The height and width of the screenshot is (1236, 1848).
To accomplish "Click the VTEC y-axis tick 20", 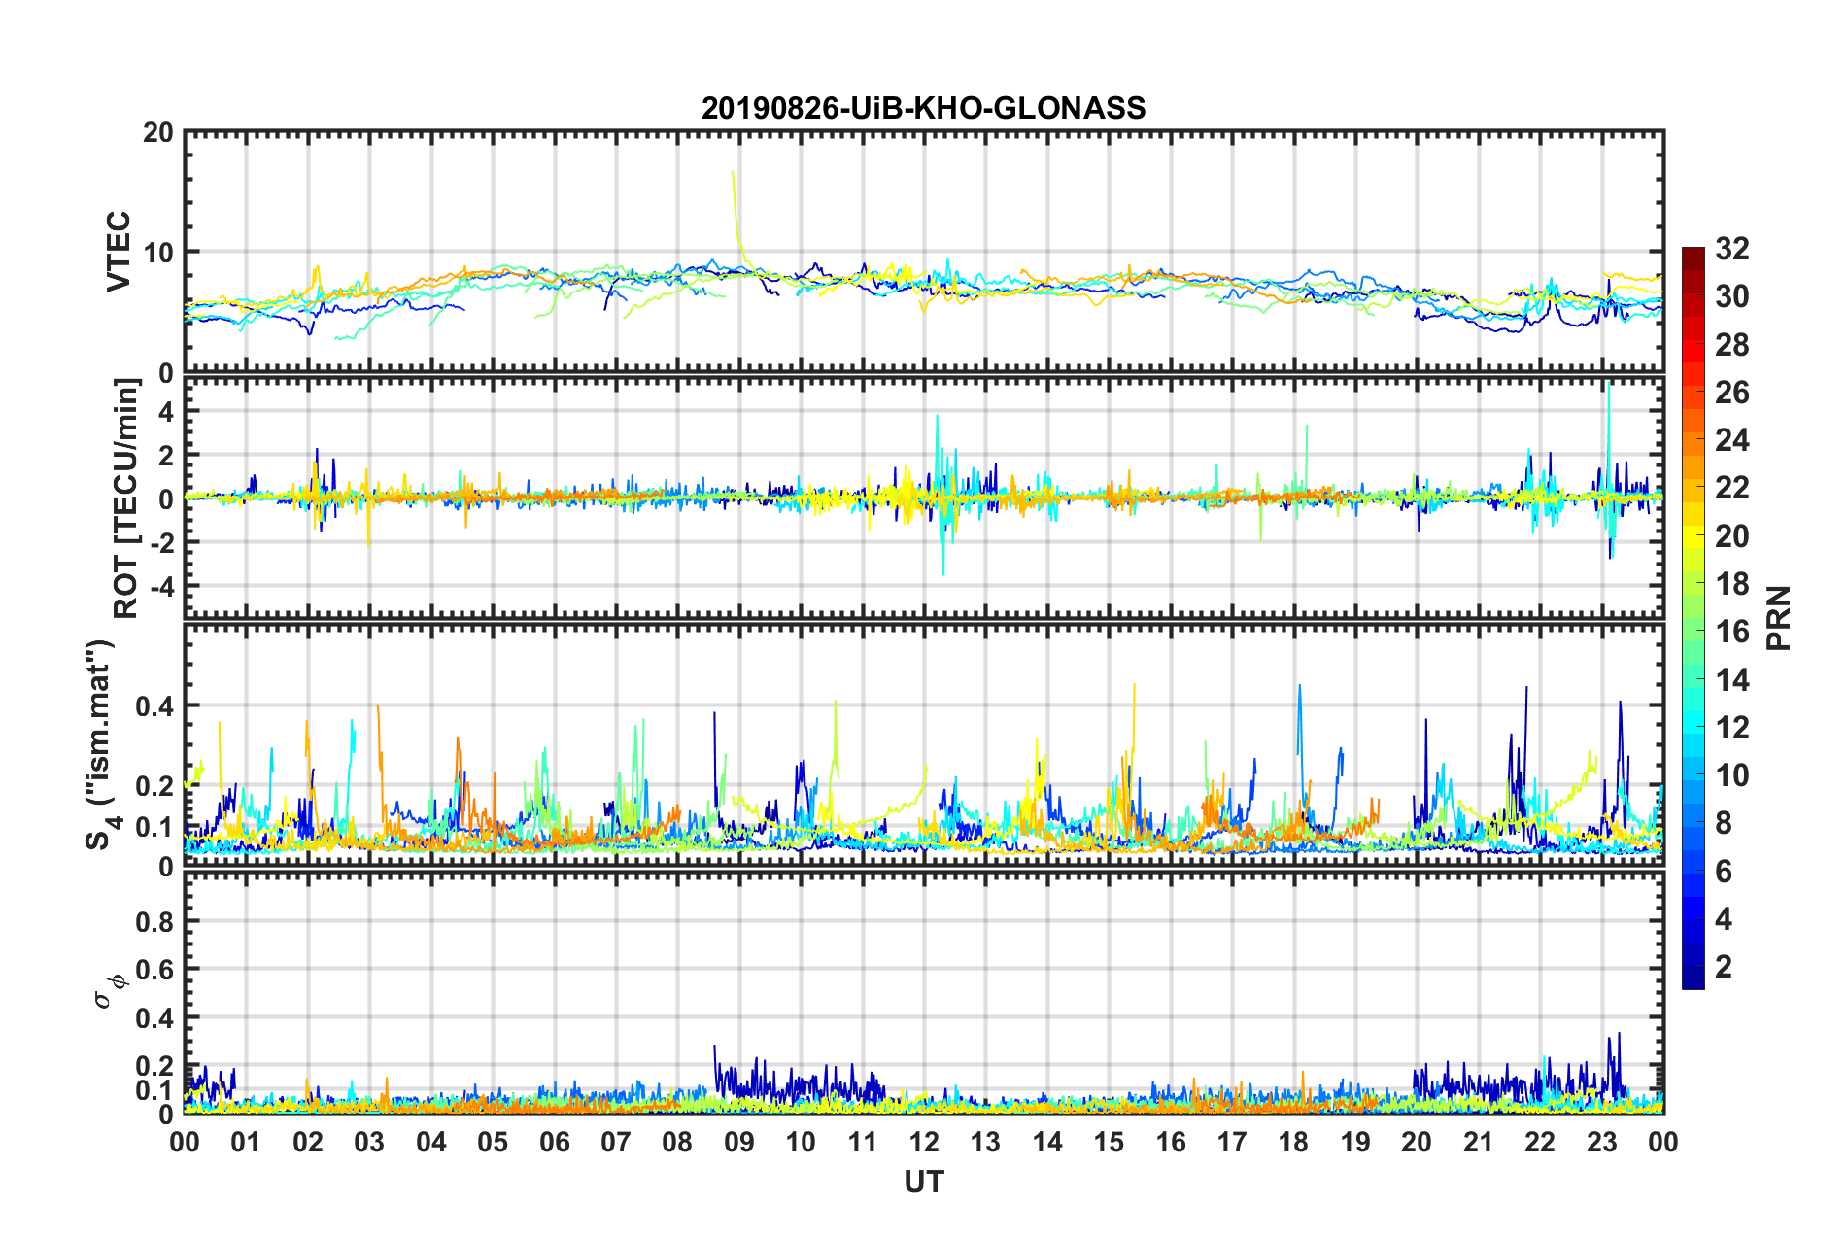I will [158, 133].
